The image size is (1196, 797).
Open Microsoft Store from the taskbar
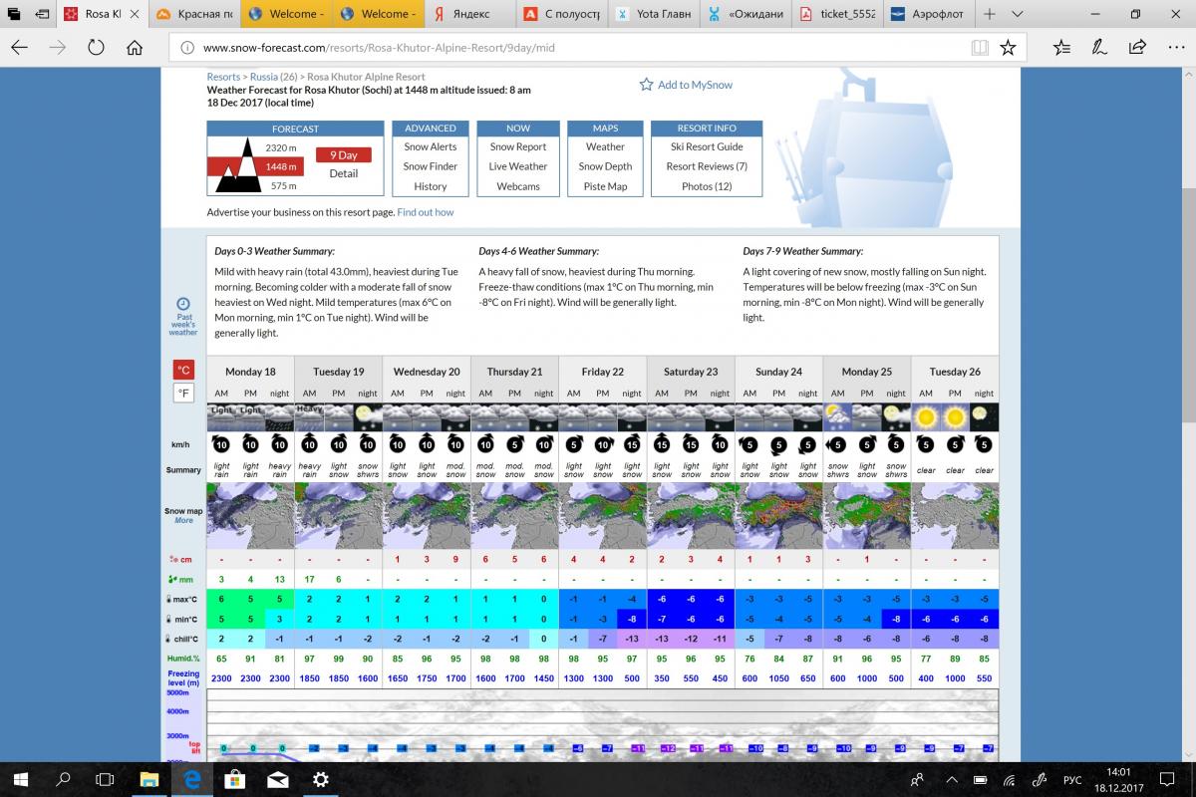(x=235, y=778)
